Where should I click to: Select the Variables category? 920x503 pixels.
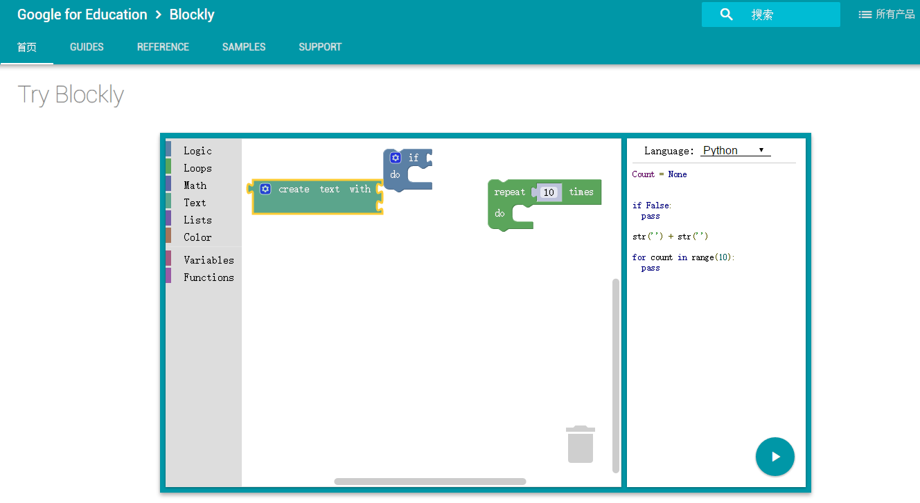pyautogui.click(x=209, y=260)
